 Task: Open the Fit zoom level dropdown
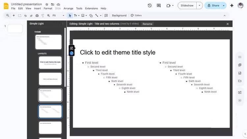(x=58, y=15)
